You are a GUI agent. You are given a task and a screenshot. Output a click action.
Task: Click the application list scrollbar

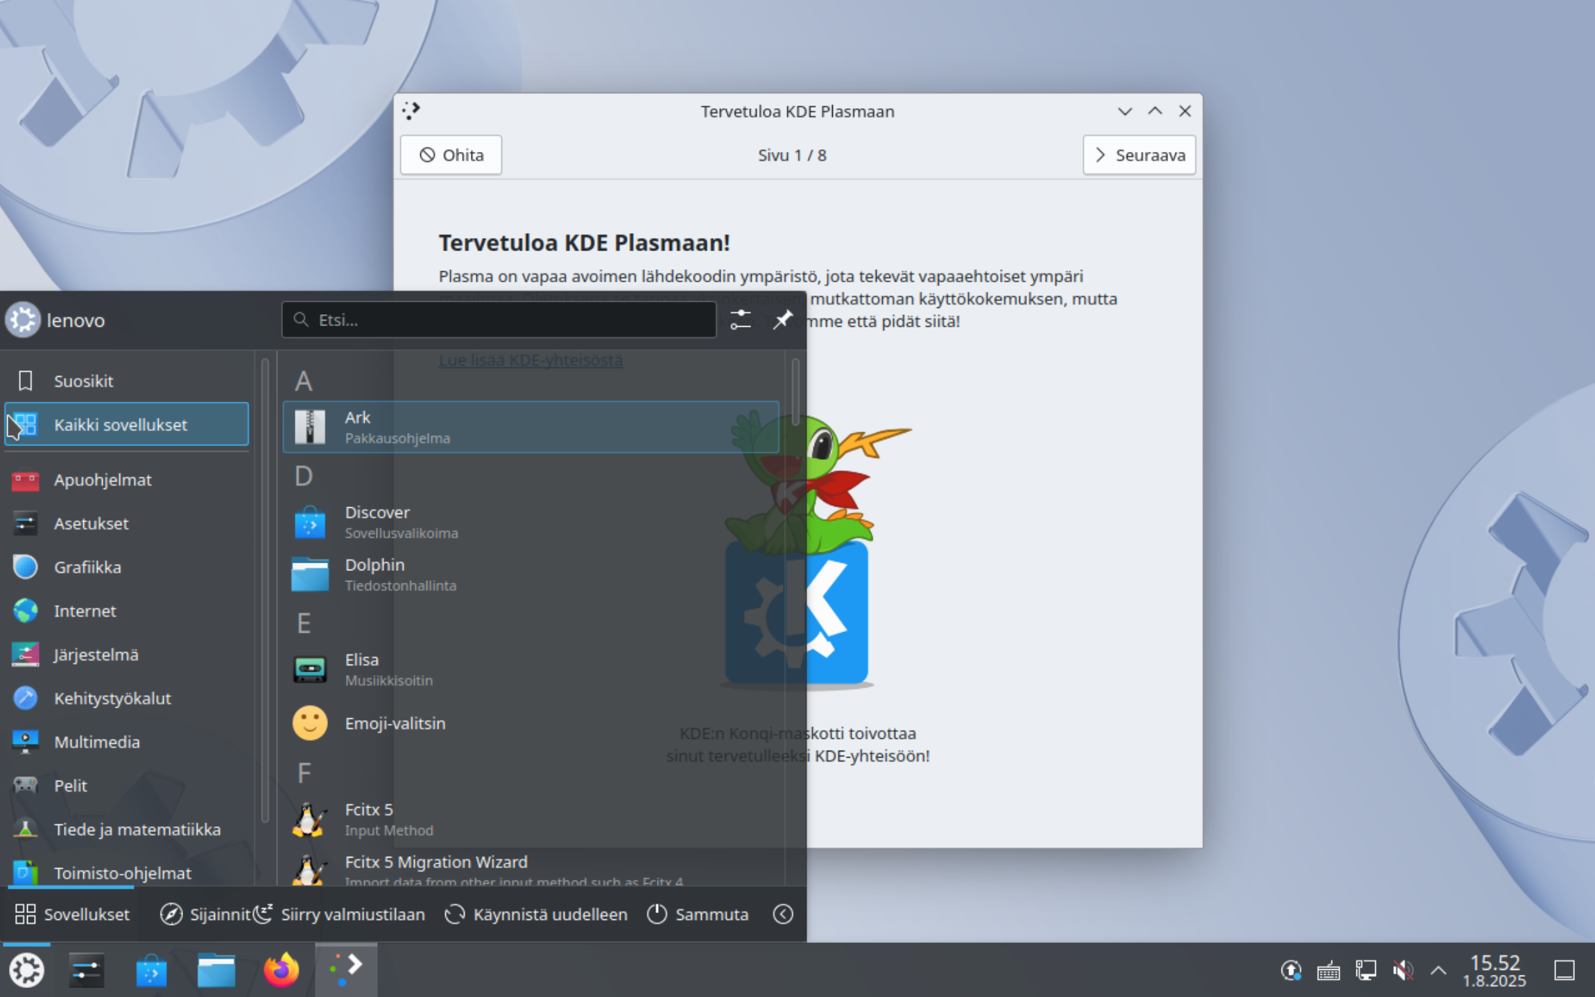(795, 392)
